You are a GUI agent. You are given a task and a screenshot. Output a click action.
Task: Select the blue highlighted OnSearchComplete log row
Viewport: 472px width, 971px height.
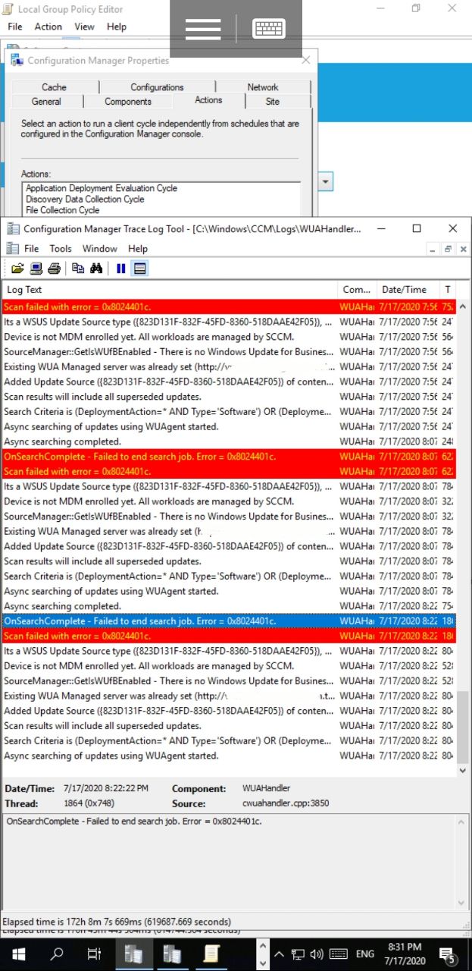point(228,621)
